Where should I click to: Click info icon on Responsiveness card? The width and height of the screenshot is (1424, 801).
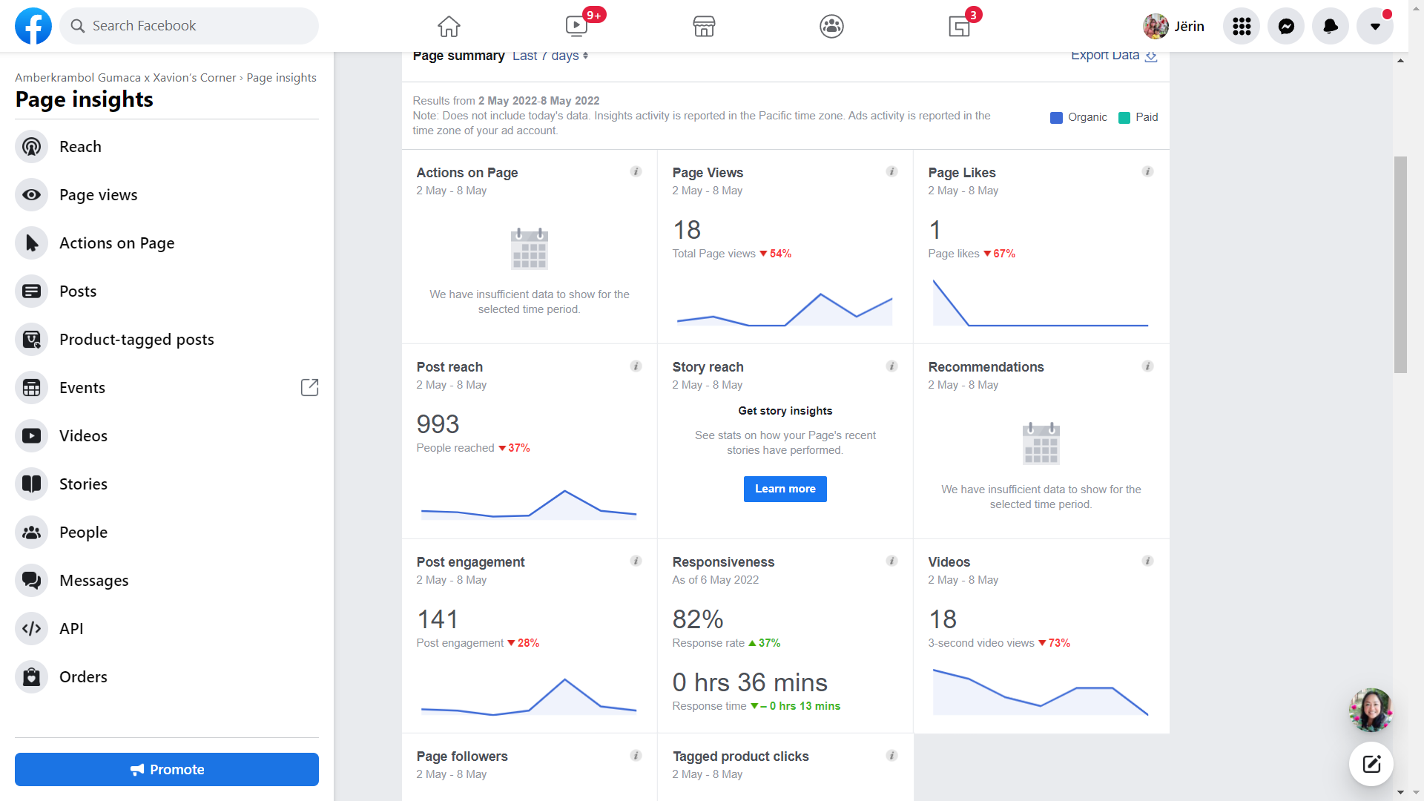click(891, 561)
